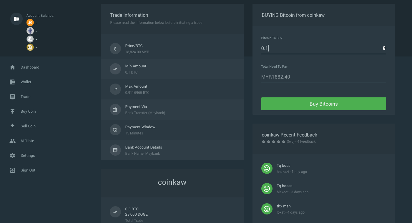Click the smiley icon for Tq bosss feedback

click(267, 189)
